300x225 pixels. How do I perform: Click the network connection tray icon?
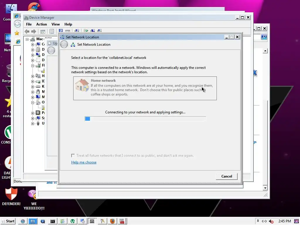[264, 221]
